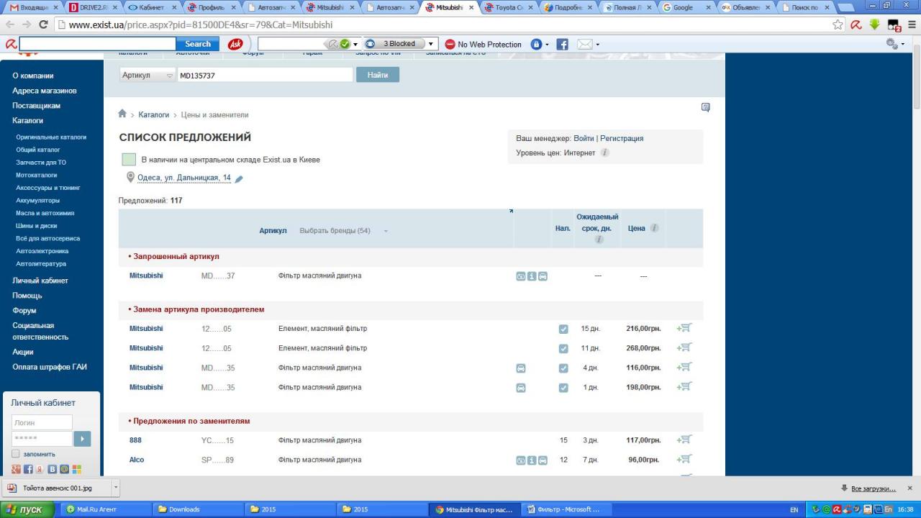
Task: Add the 888 brand 117,00грн. offer to cart
Action: (684, 440)
